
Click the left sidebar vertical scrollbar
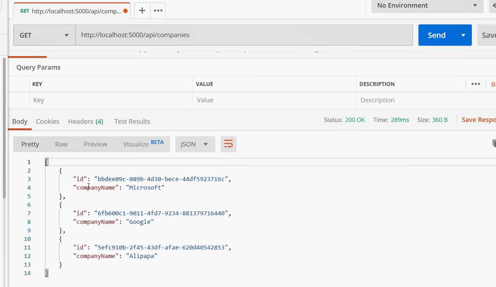[4, 128]
